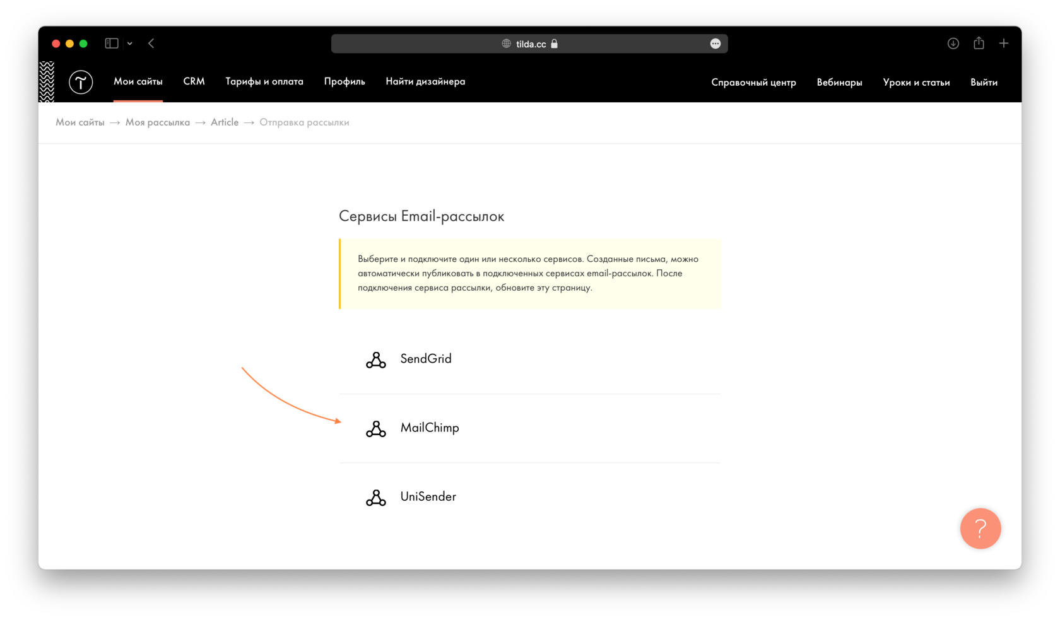Click the MailChimp service icon
Image resolution: width=1060 pixels, height=620 pixels.
point(376,429)
